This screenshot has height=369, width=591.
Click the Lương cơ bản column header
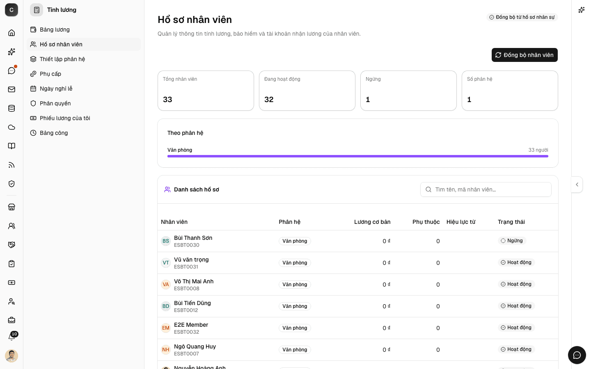tap(372, 222)
